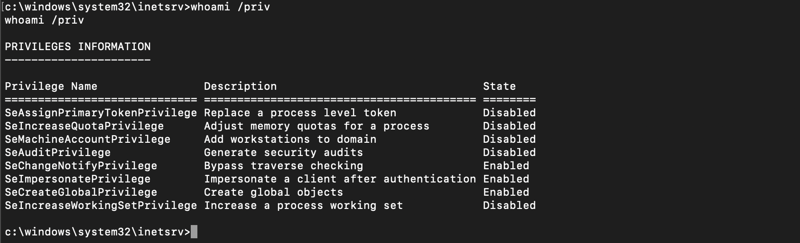Click the cursor at the bottom prompt
800x243 pixels.
[x=194, y=232]
